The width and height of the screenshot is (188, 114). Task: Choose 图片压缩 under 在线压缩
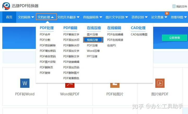tap(92, 35)
